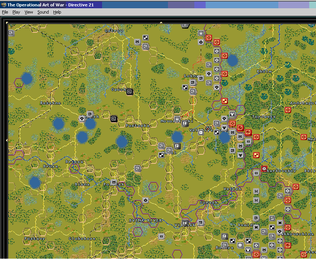Click the Toropets city label
This screenshot has width=316, height=259.
click(x=264, y=117)
